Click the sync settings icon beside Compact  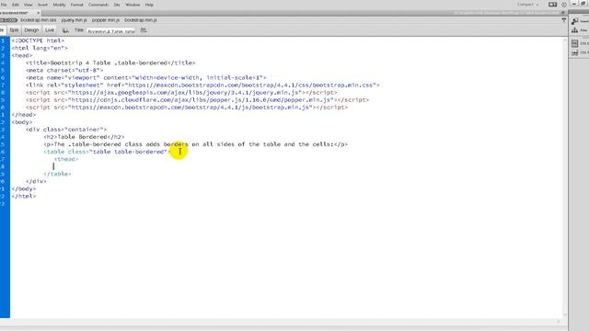[552, 5]
